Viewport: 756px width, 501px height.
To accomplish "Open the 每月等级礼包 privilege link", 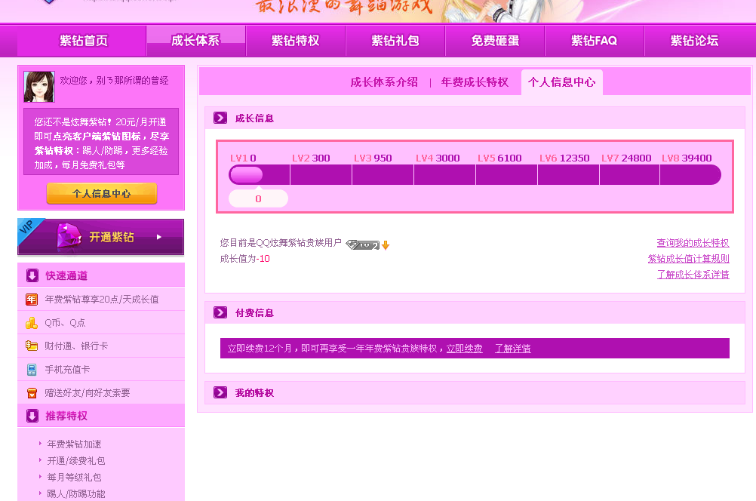I will coord(74,478).
